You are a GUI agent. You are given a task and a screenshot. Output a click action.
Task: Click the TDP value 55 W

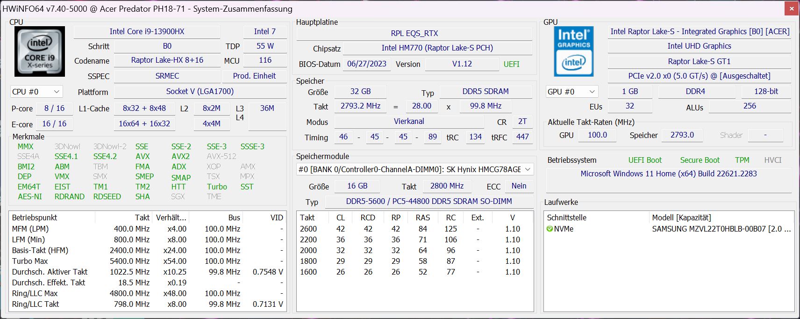pos(265,46)
